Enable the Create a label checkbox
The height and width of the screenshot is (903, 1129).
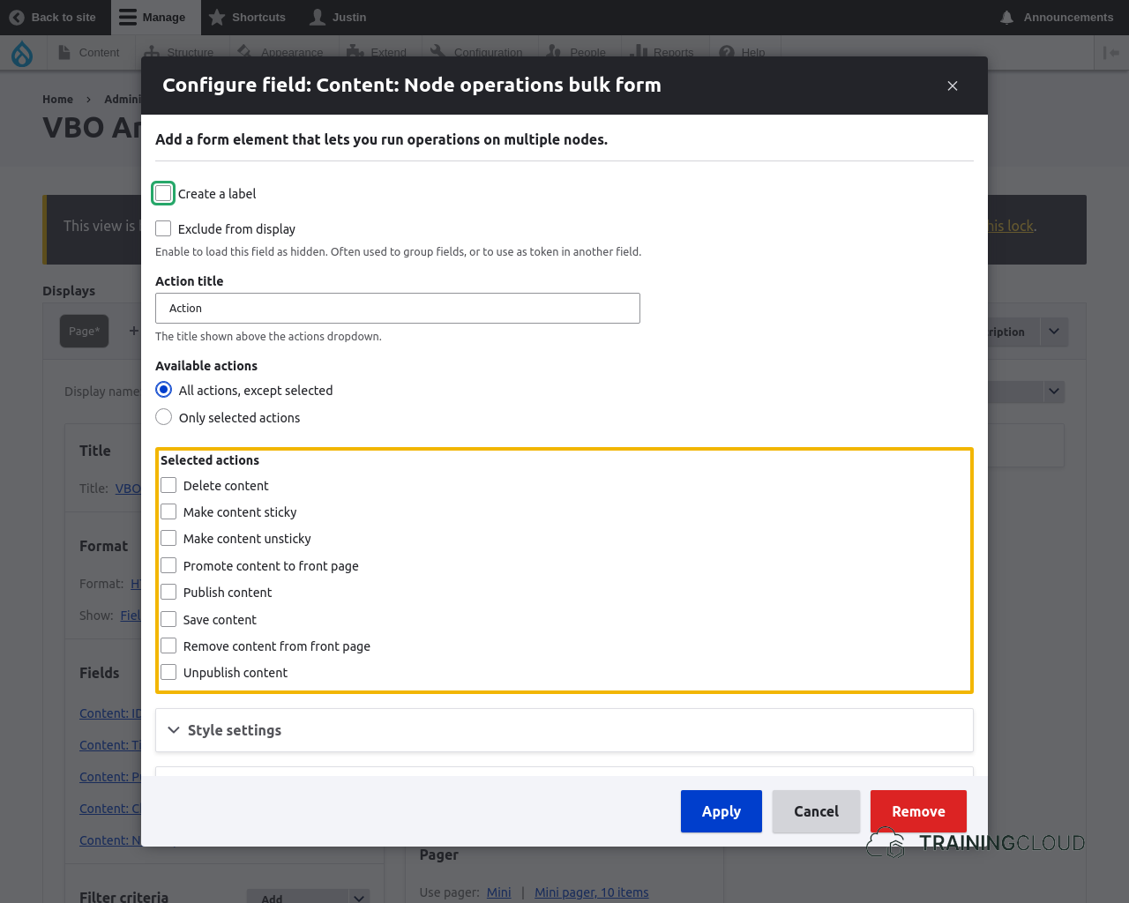(x=163, y=193)
